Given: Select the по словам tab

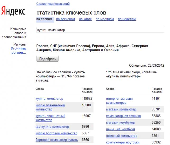Looking at the screenshot, I should coord(44,19).
